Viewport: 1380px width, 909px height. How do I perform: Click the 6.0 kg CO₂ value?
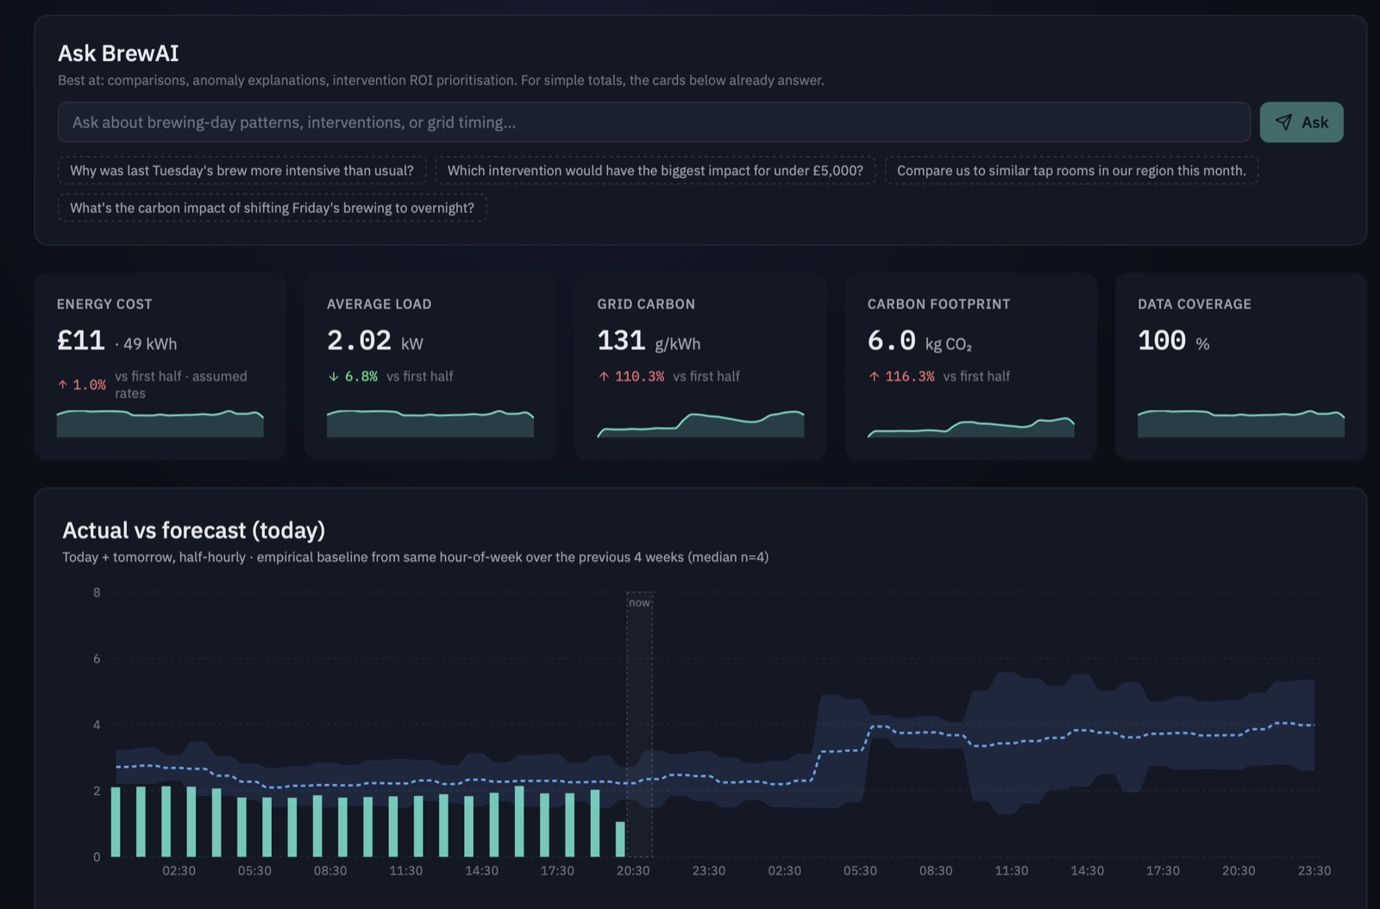click(919, 341)
